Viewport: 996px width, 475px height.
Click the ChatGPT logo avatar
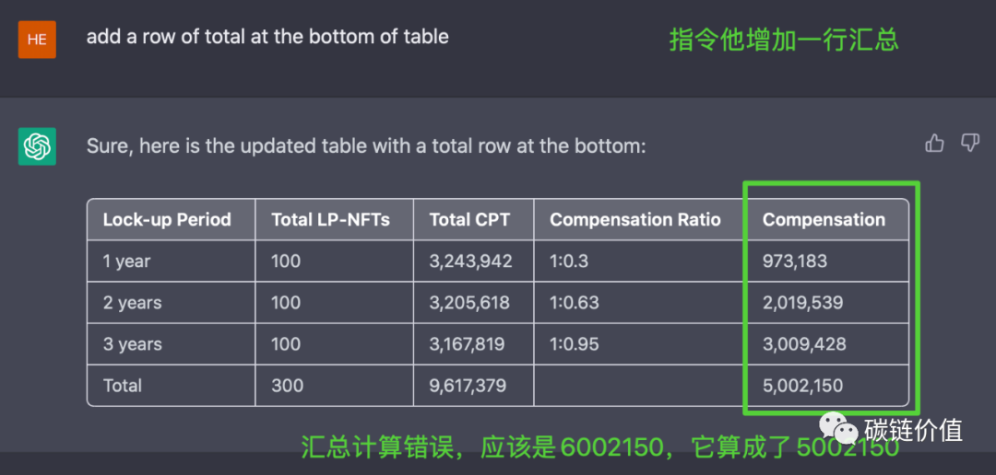37,146
